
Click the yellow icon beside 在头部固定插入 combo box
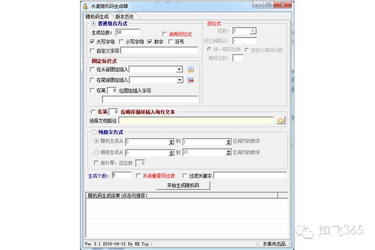pos(191,69)
